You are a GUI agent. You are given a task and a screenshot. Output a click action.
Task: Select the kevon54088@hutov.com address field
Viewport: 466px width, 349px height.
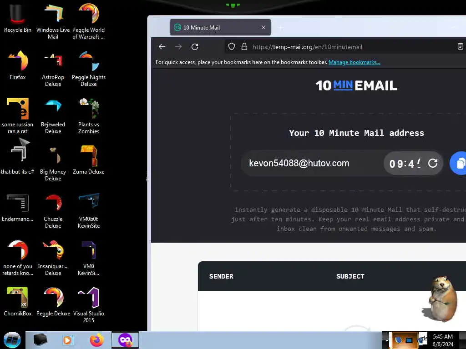pos(299,163)
